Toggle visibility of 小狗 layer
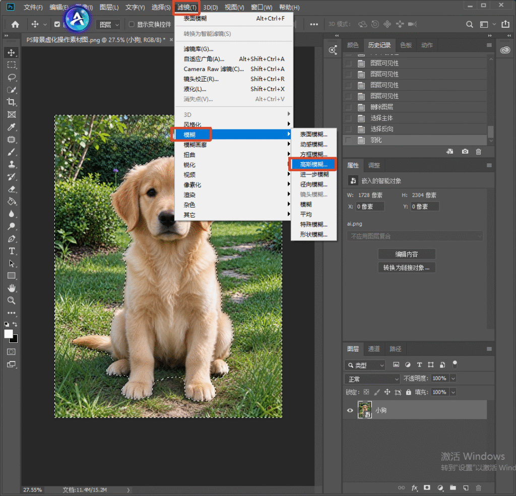Screen dimensions: 516x496 pyautogui.click(x=350, y=410)
